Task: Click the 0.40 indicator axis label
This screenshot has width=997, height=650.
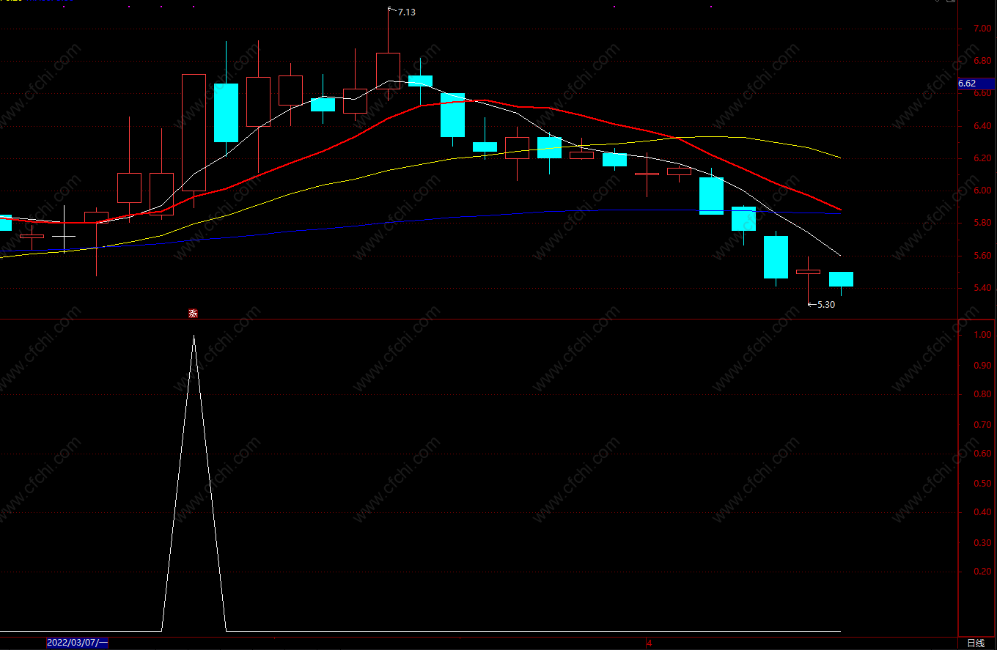Action: 982,512
